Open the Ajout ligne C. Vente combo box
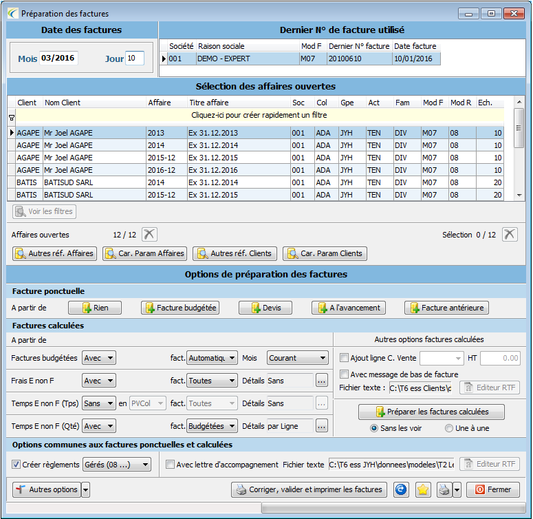 [442, 358]
